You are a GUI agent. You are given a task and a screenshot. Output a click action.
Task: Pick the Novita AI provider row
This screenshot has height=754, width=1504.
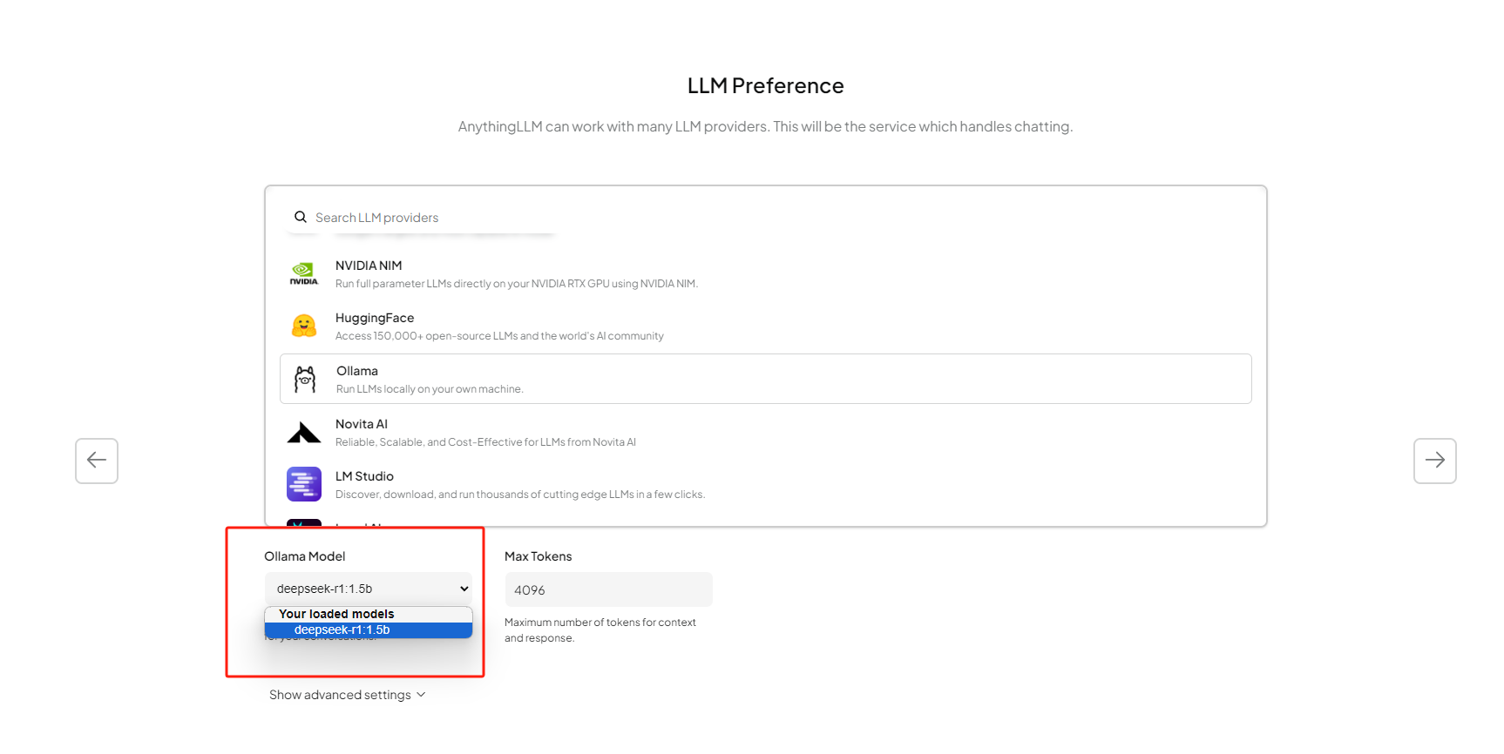tap(766, 432)
